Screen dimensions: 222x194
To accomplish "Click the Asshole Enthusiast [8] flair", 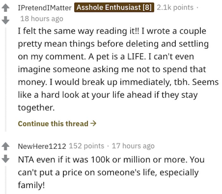I will (114, 7).
